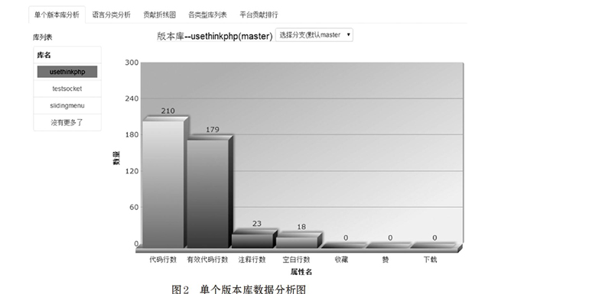Click the 代码行数 axis label
Image resolution: width=612 pixels, height=294 pixels.
pyautogui.click(x=163, y=260)
